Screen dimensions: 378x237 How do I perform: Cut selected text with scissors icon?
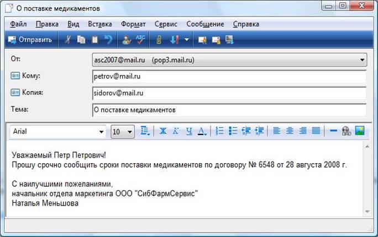68,40
